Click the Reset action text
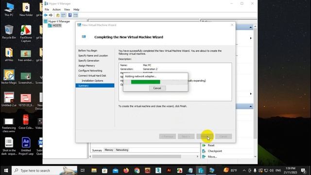Viewport: 311px width, 175px height. point(211,145)
